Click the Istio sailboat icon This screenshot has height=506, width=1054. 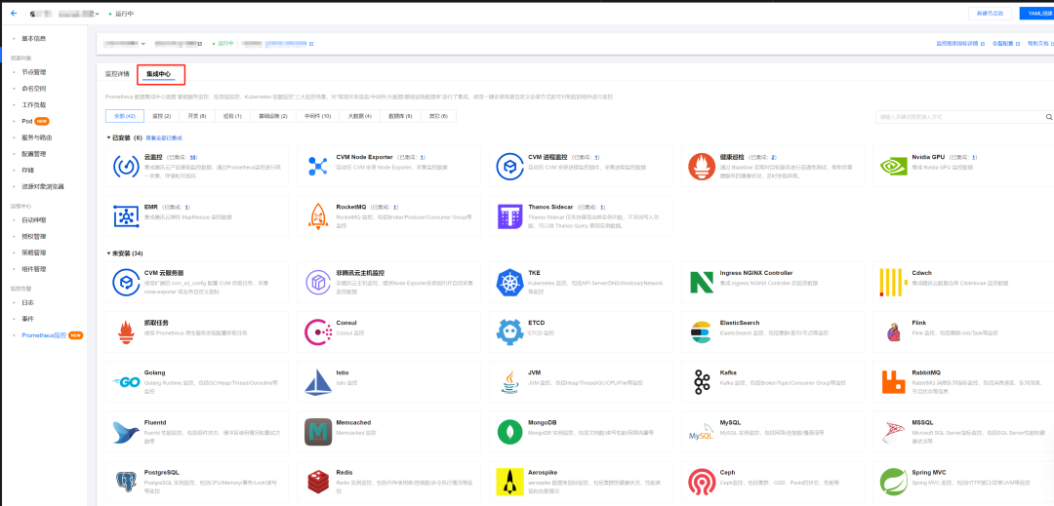click(317, 382)
